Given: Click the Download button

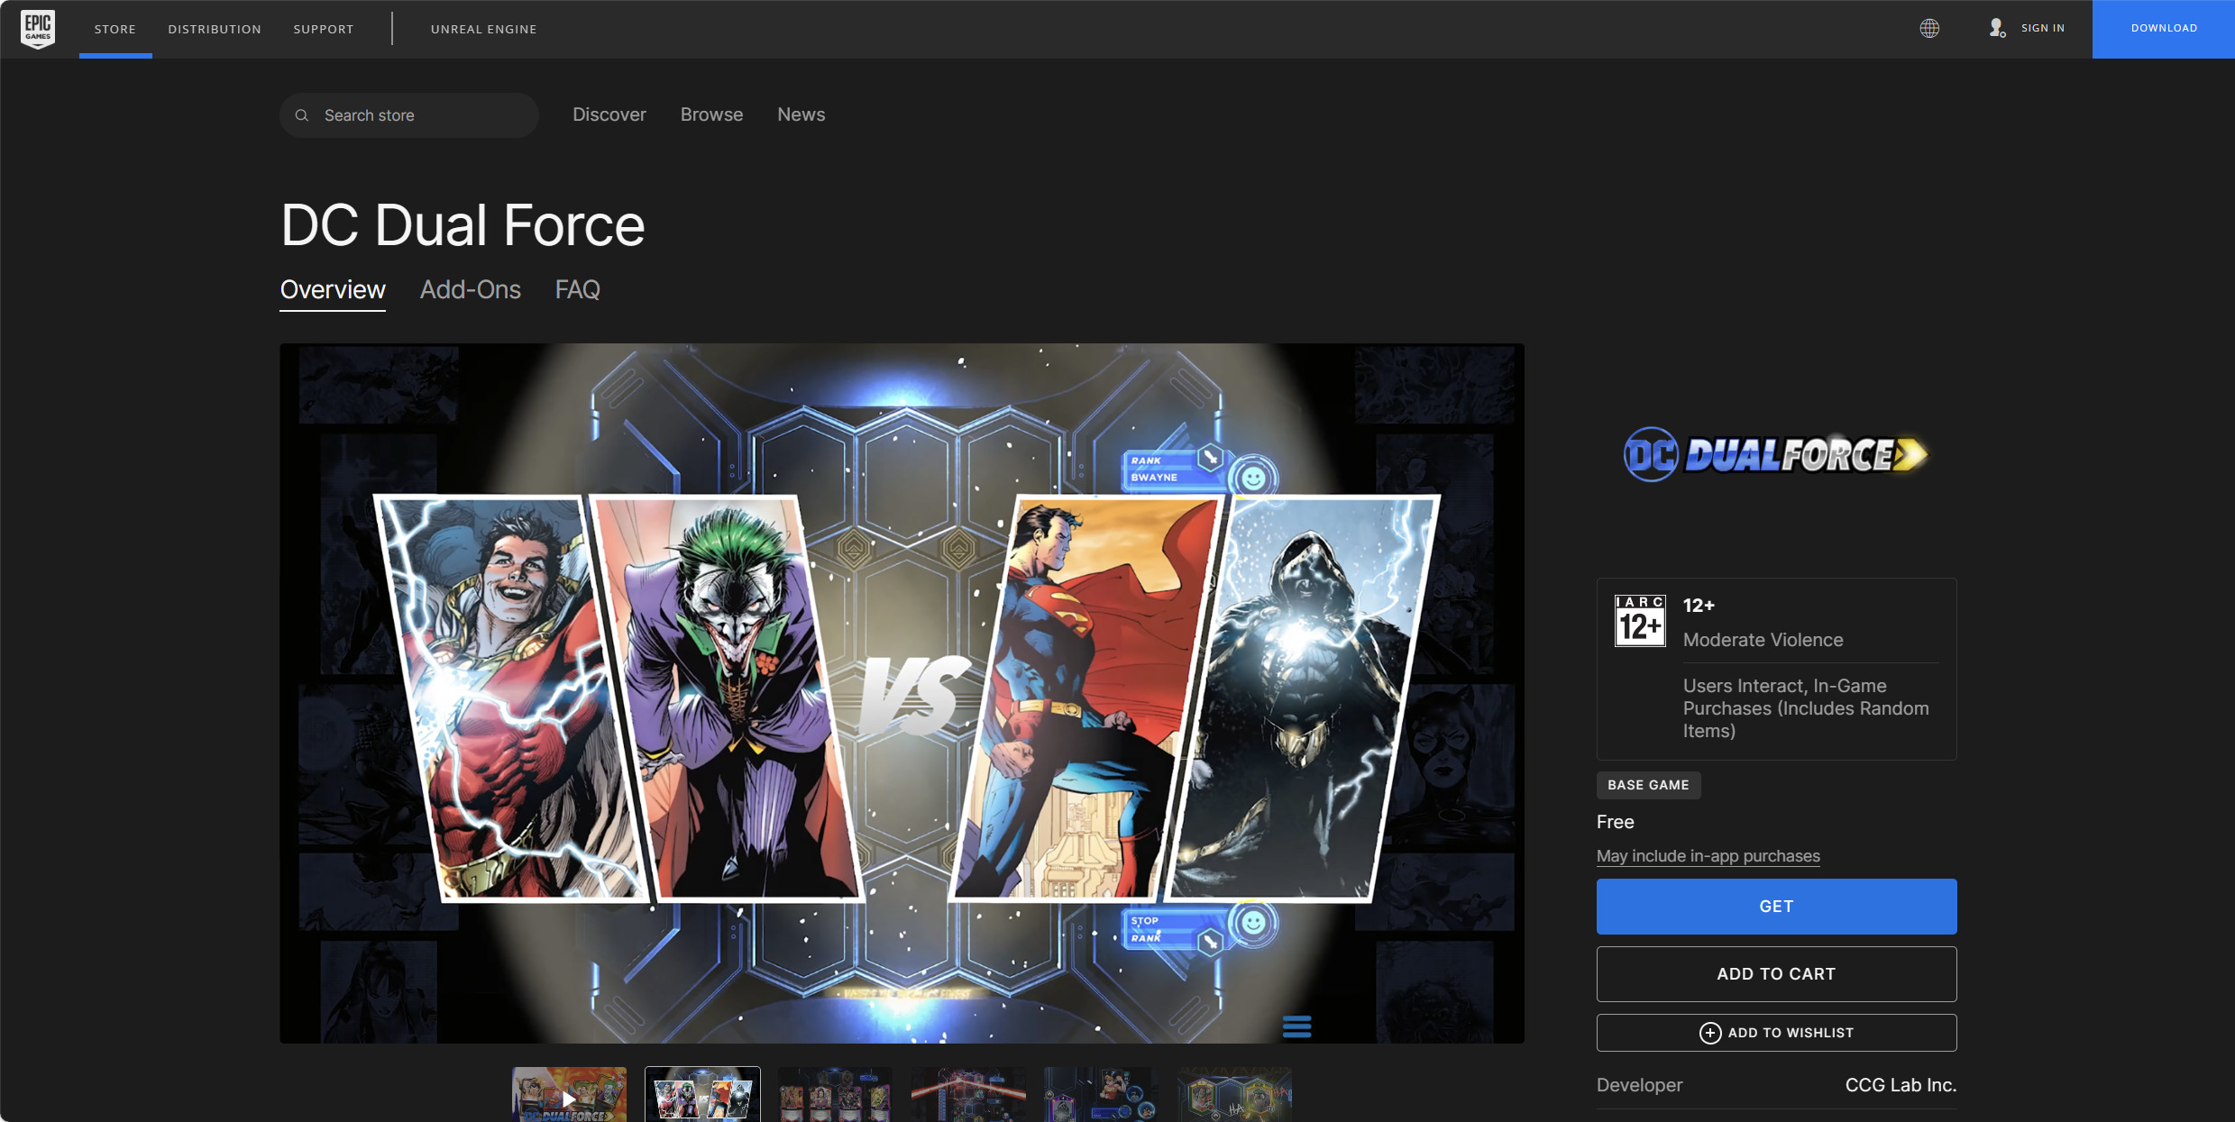Looking at the screenshot, I should 2164,29.
